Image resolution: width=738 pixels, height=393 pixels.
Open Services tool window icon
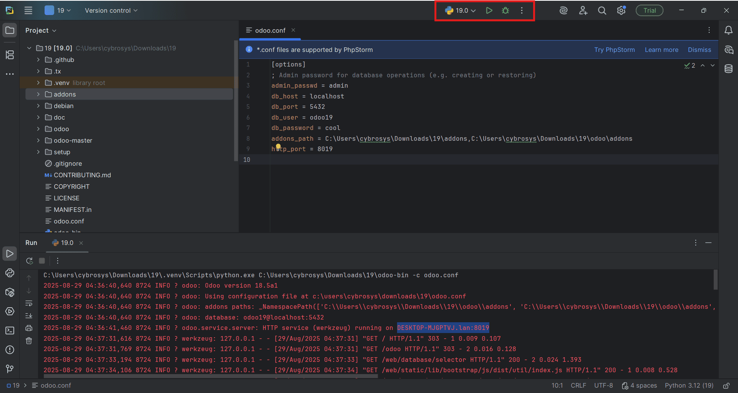coord(10,311)
